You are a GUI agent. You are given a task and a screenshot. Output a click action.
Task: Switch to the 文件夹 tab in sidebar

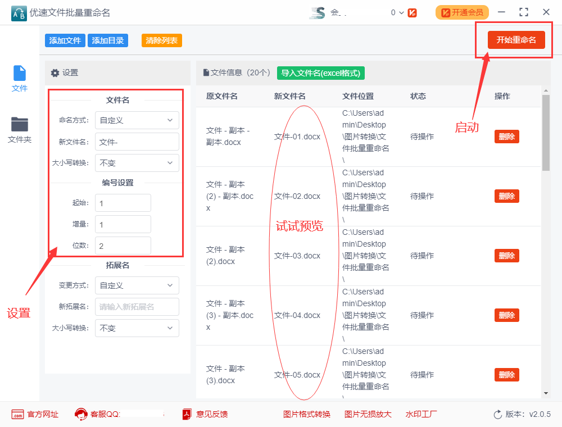click(19, 129)
